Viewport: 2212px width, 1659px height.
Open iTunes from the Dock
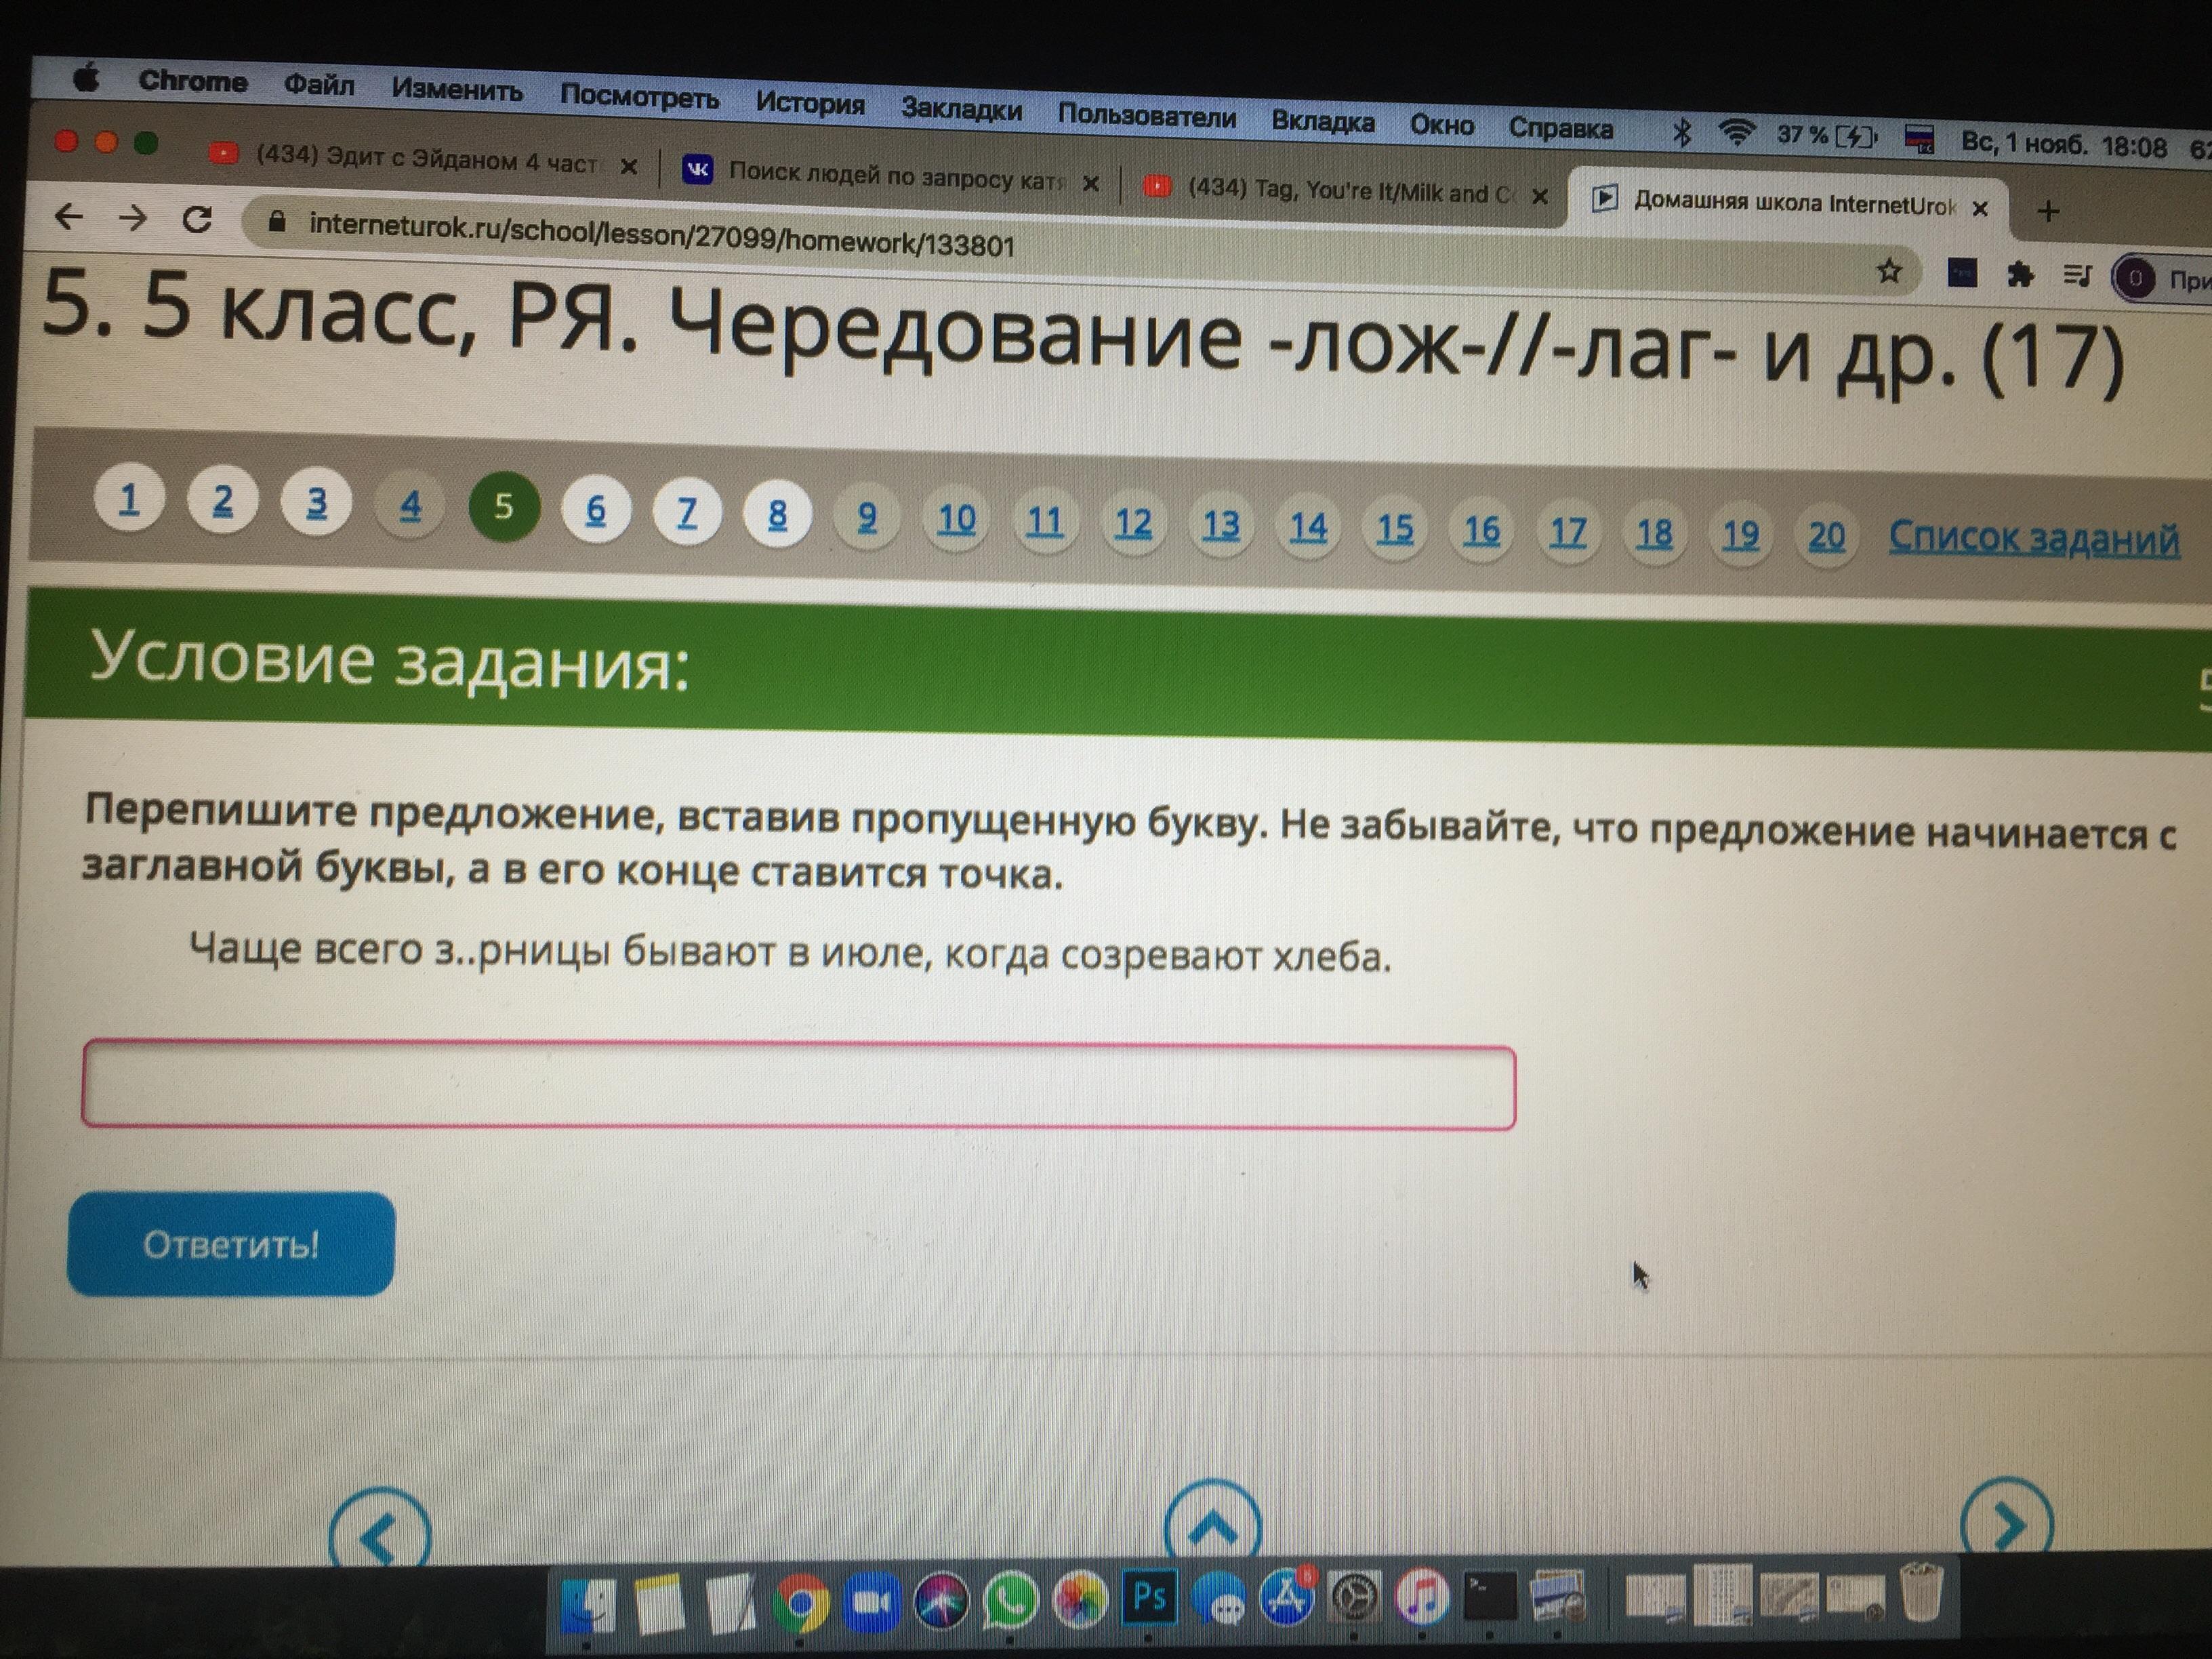point(1423,1597)
